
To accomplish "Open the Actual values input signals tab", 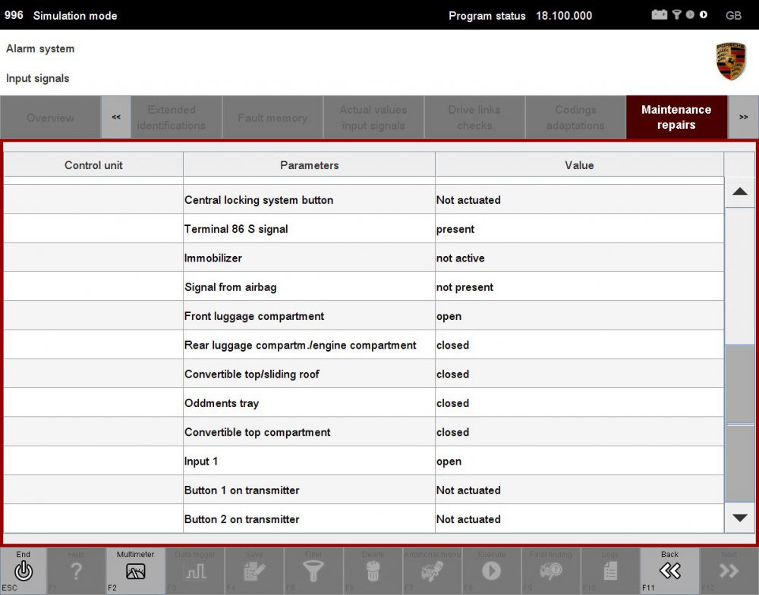I will pos(373,117).
